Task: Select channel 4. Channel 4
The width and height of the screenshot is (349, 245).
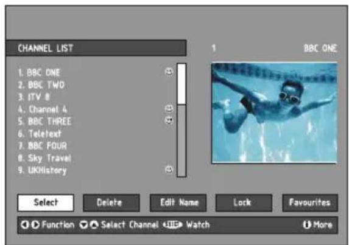Action: [x=43, y=109]
